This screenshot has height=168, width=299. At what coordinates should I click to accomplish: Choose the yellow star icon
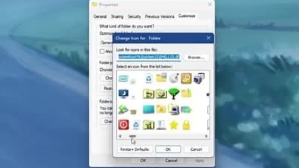pyautogui.click(x=174, y=125)
